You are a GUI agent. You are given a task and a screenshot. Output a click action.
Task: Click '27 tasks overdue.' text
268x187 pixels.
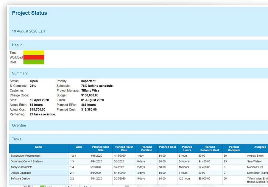(x=43, y=114)
